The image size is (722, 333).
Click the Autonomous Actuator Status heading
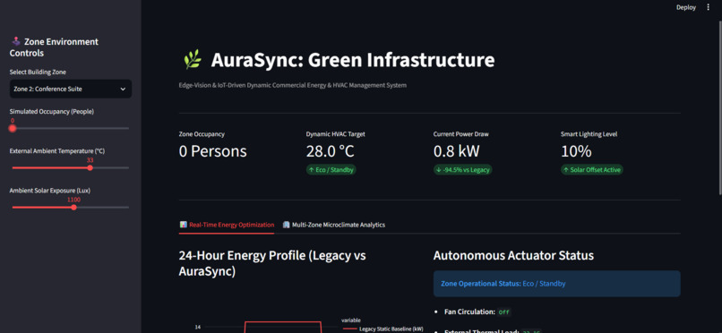pos(513,255)
